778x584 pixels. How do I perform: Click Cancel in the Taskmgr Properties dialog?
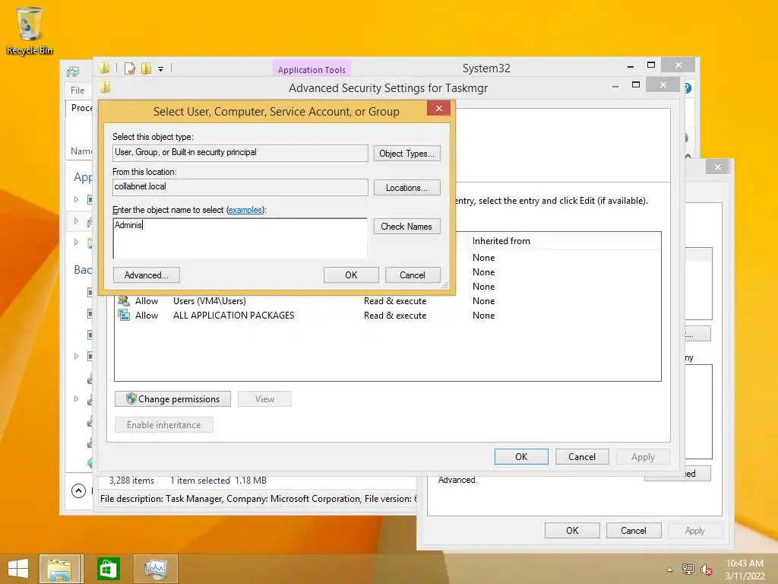coord(634,530)
